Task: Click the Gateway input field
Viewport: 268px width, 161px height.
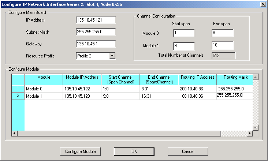Action: [x=96, y=44]
